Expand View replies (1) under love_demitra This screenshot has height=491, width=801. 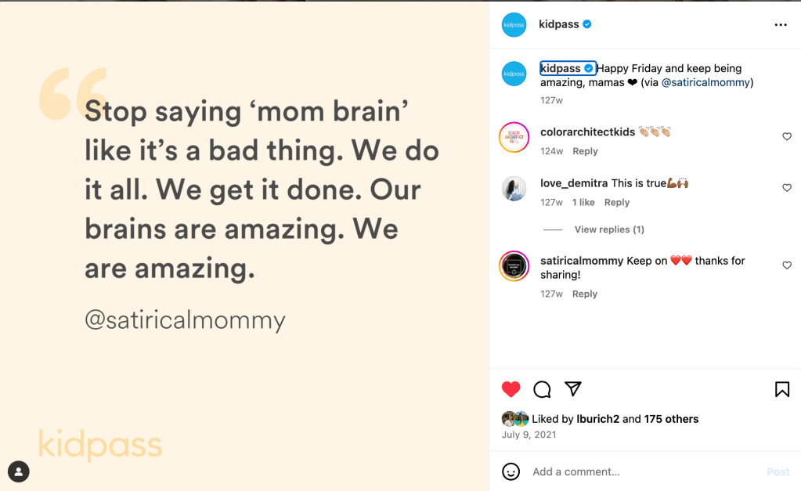click(x=609, y=229)
